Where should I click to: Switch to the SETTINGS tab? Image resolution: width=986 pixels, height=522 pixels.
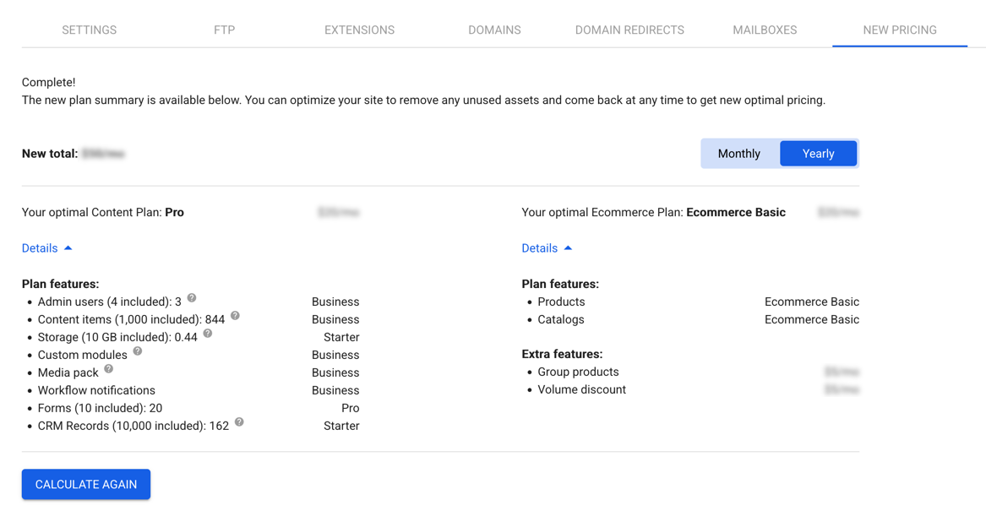(x=89, y=30)
